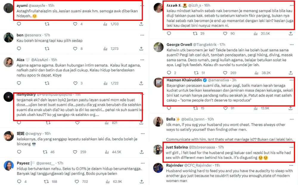Share Izzah S.'s tweet
The image size is (298, 185).
coord(291,34)
